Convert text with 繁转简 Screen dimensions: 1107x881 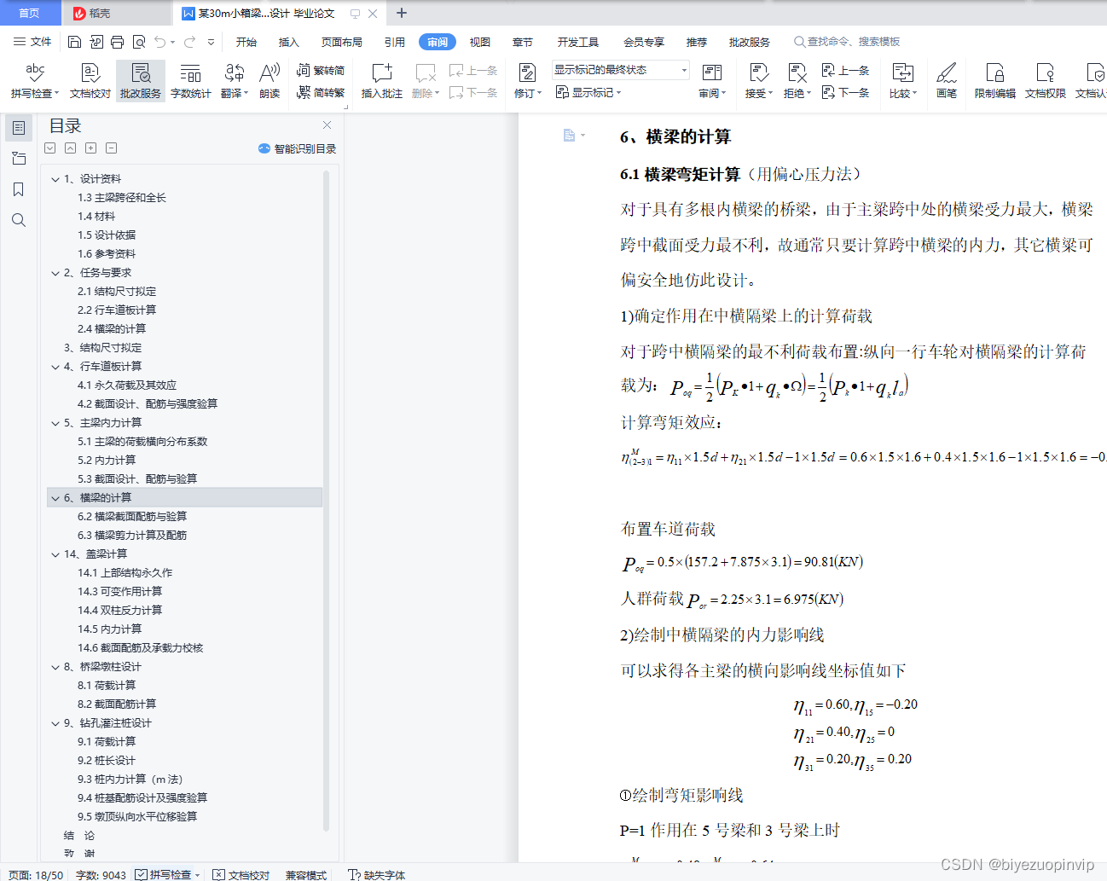coord(321,71)
